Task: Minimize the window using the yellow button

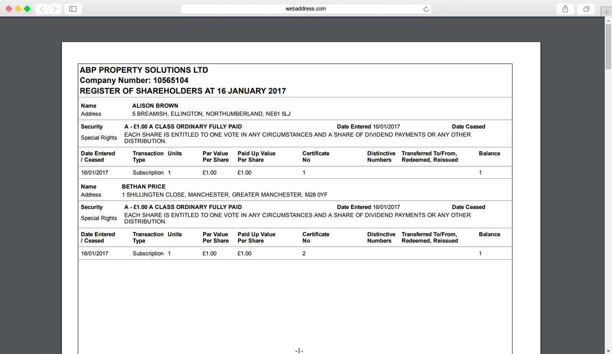Action: pos(18,9)
